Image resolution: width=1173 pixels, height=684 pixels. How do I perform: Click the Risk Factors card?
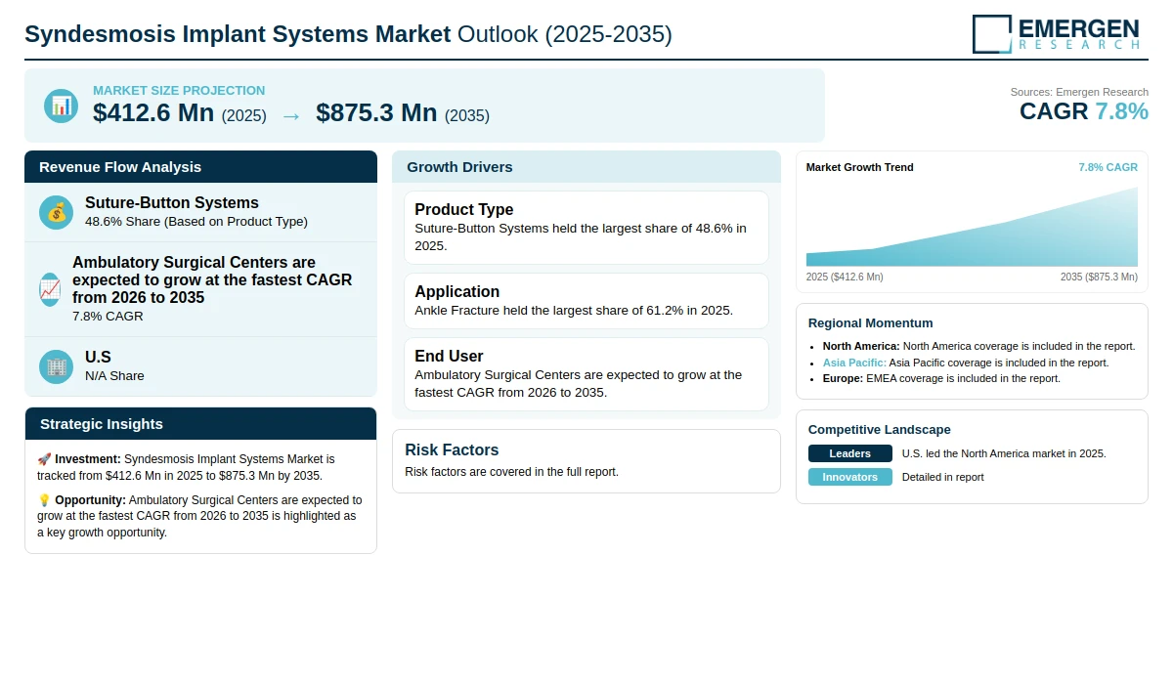[x=586, y=461]
